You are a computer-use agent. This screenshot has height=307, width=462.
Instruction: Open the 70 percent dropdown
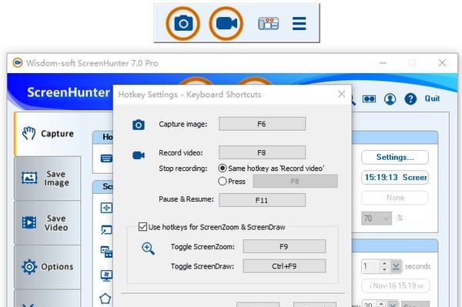377,219
